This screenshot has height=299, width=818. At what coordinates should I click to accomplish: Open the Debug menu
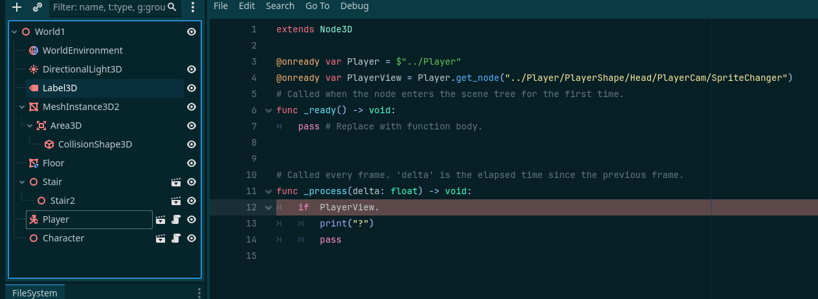pos(355,6)
